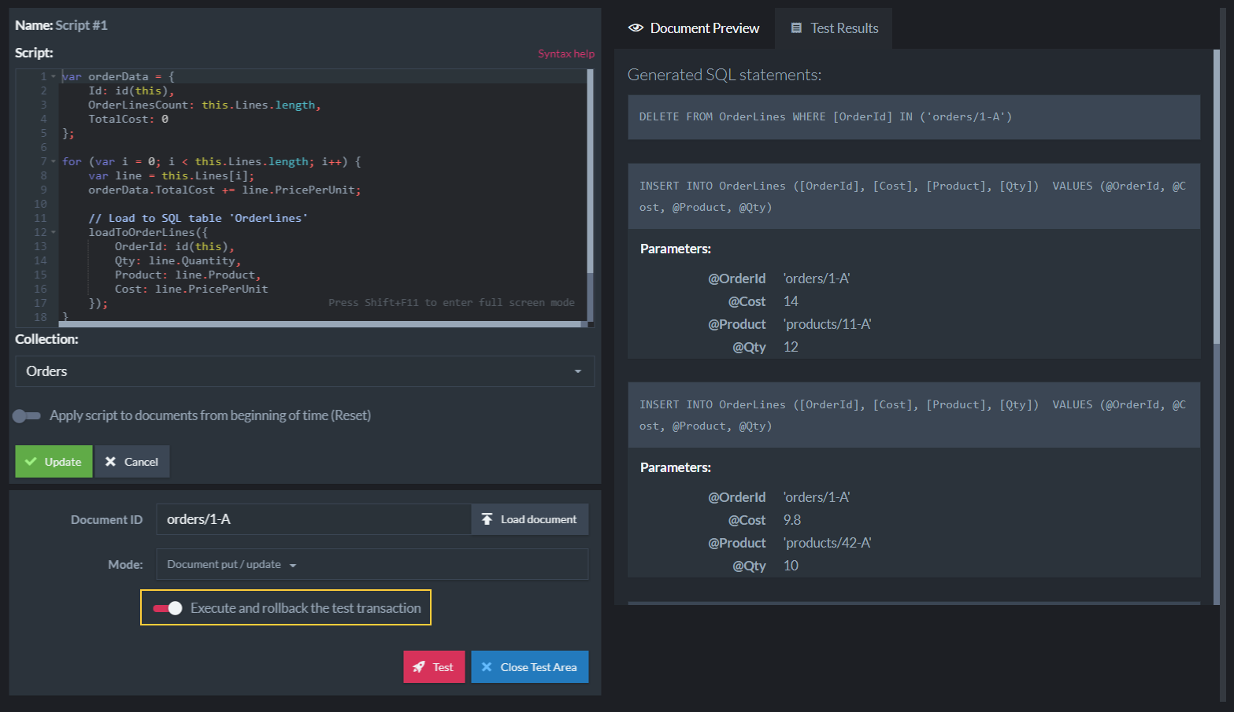Viewport: 1234px width, 712px height.
Task: Collapse code fold at line 1
Action: 54,77
